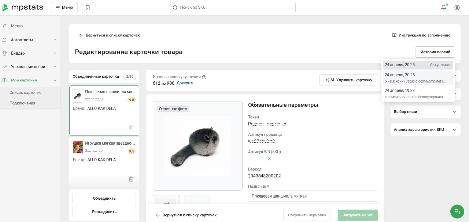
Task: Click the main chinchilla product photo
Action: coord(197,146)
